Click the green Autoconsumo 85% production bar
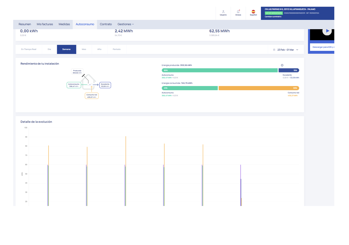The image size is (349, 245). [220, 70]
